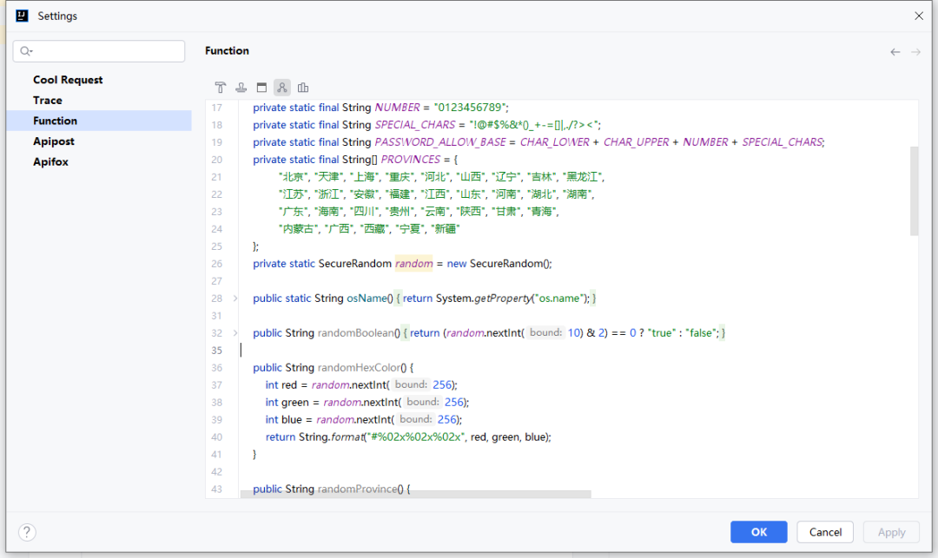Click the bar chart statistics icon
938x558 pixels.
[302, 87]
